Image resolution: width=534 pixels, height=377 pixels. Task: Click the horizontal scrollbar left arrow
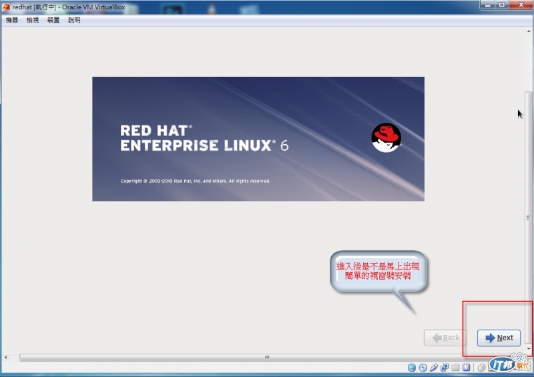pos(6,357)
